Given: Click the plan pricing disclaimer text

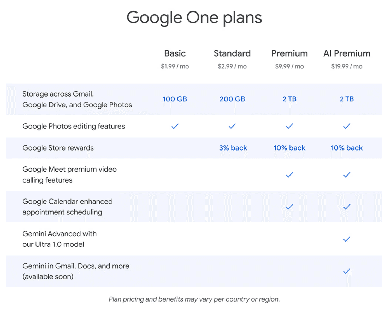Looking at the screenshot, I should (x=194, y=299).
